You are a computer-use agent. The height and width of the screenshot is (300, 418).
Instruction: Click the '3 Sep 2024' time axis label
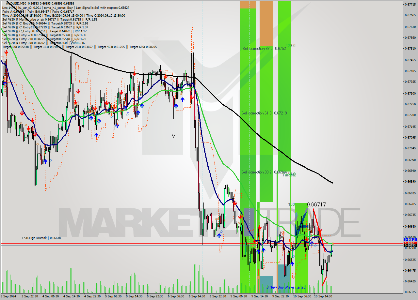(x=9, y=297)
